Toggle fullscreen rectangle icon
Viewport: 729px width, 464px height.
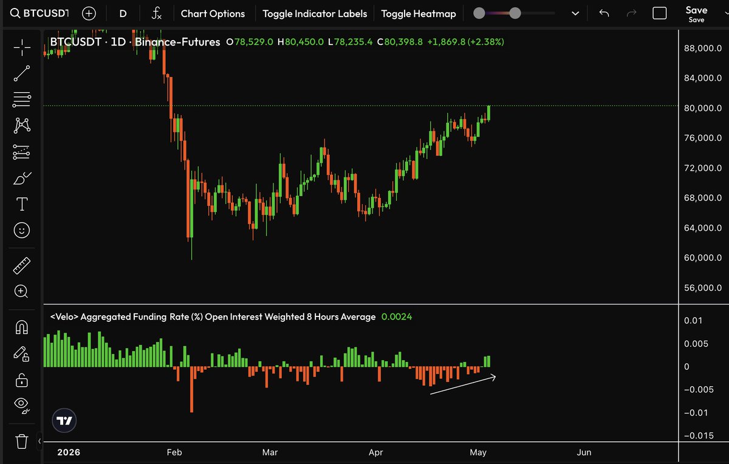[660, 13]
